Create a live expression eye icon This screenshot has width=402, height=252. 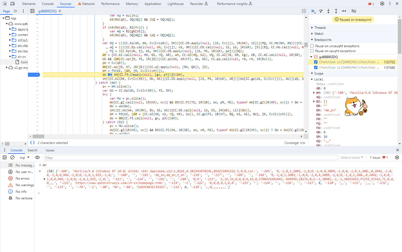click(x=37, y=157)
